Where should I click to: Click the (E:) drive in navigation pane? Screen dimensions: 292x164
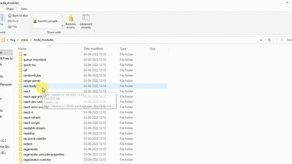[3, 153]
